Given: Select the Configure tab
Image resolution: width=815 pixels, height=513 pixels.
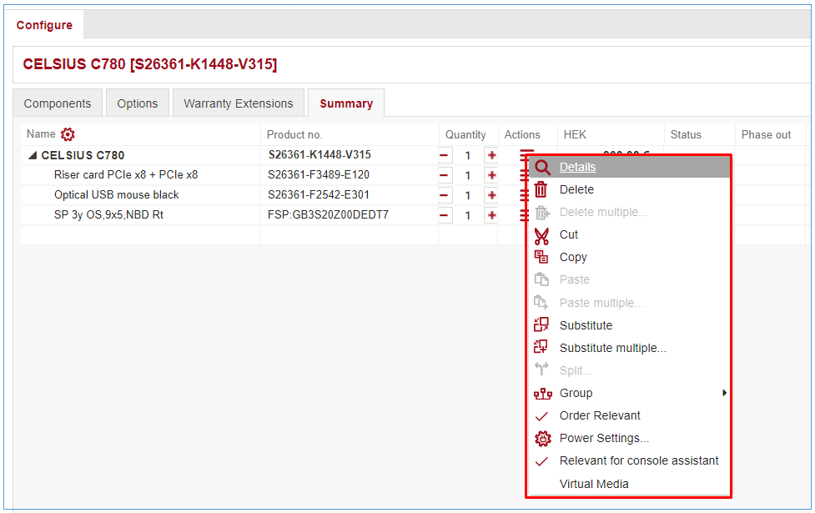Looking at the screenshot, I should pos(44,25).
